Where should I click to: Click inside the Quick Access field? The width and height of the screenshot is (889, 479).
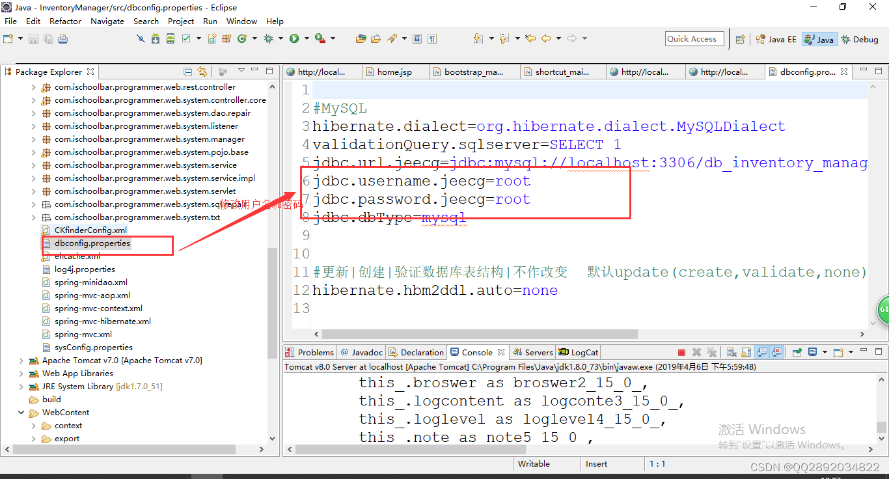click(x=694, y=38)
